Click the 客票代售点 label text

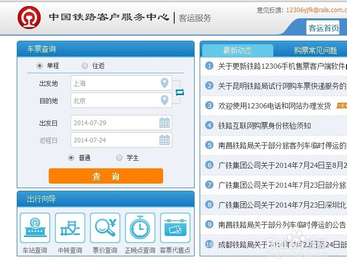pos(175,250)
